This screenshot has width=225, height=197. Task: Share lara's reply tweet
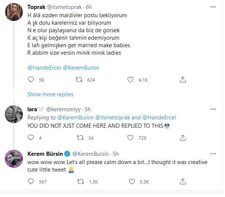[x=183, y=138]
